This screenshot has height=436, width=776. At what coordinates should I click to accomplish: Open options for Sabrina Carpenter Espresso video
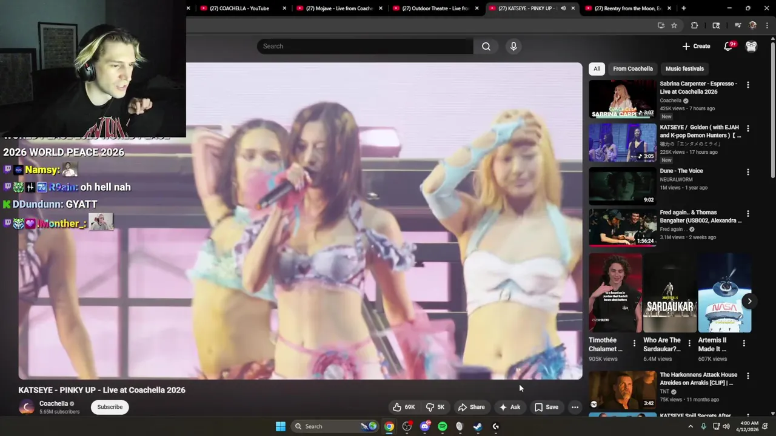748,85
